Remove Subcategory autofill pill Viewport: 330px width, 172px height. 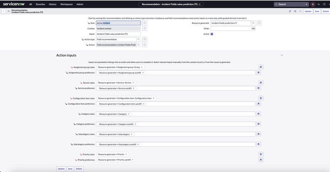pos(138,144)
